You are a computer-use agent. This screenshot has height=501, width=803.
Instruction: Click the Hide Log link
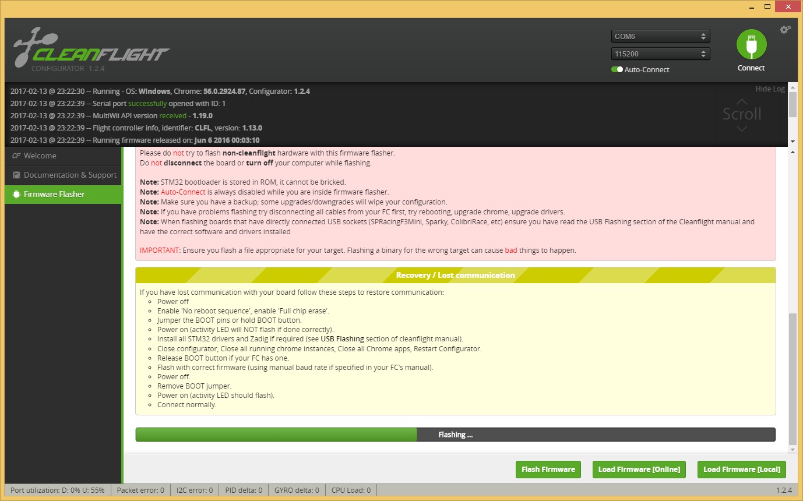pyautogui.click(x=770, y=89)
